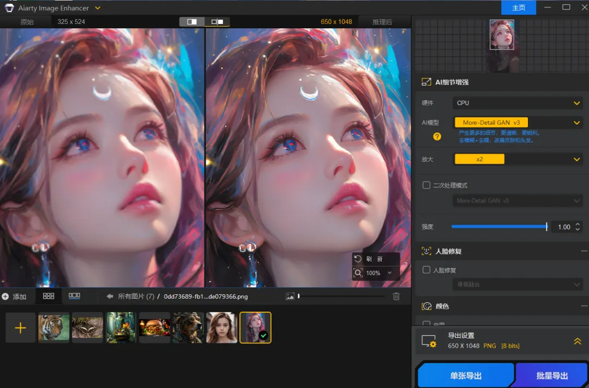Screen dimensions: 589x388
Task: Select the butterfly thumbnail
Action: point(87,328)
